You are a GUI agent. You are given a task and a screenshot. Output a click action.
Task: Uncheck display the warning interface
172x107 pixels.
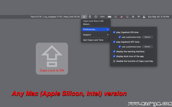pos(114,51)
